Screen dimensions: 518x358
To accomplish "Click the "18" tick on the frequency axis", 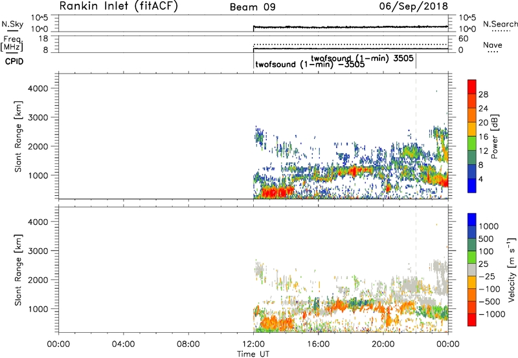I will click(43, 39).
